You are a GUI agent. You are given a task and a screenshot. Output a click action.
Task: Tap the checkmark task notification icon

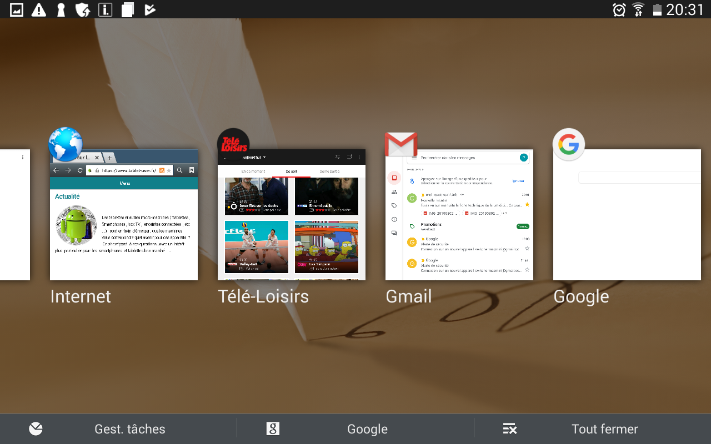pos(149,9)
